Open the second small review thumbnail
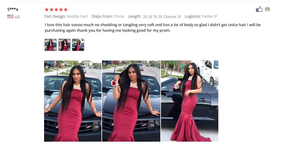 tap(64, 45)
